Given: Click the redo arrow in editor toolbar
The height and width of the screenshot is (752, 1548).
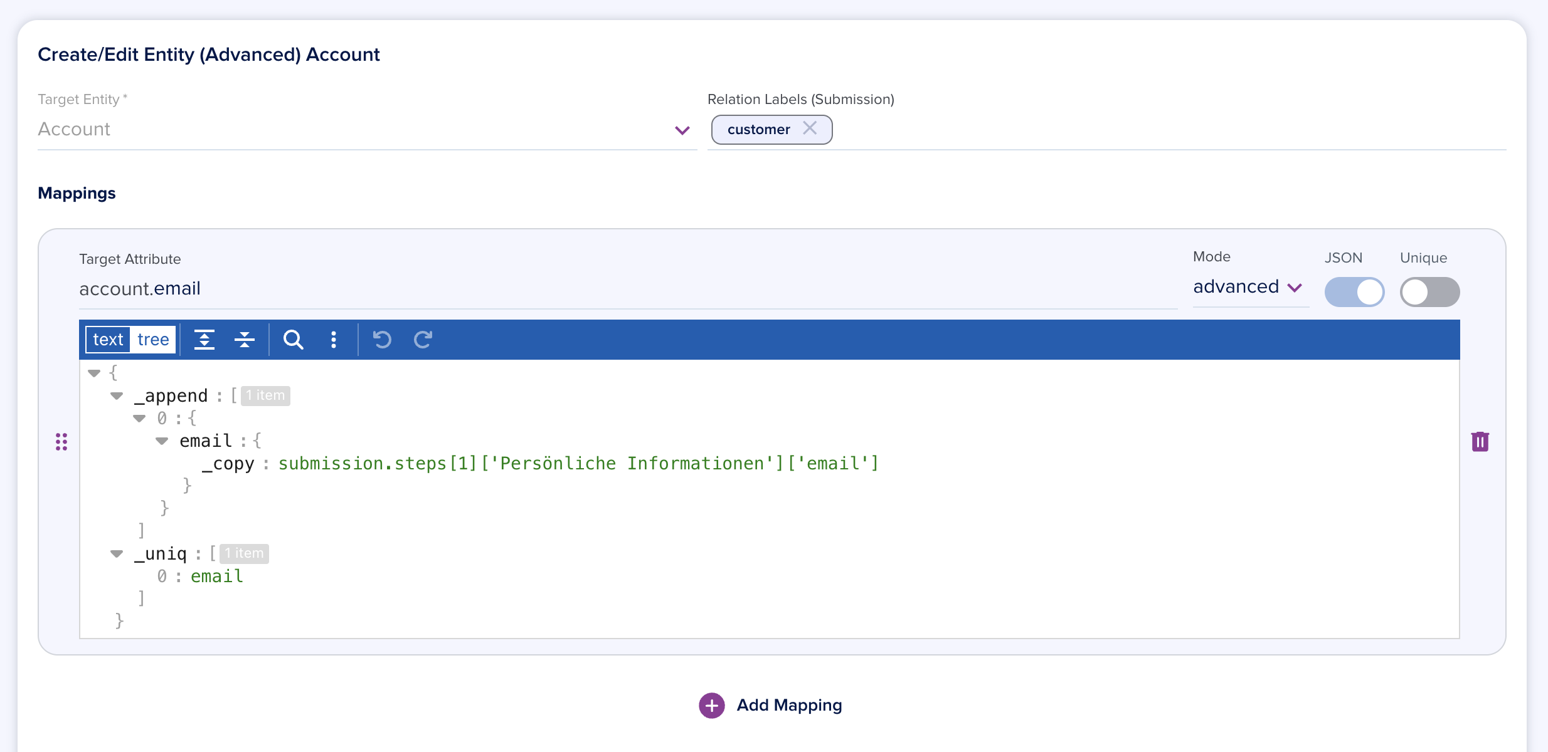Looking at the screenshot, I should click(x=423, y=340).
